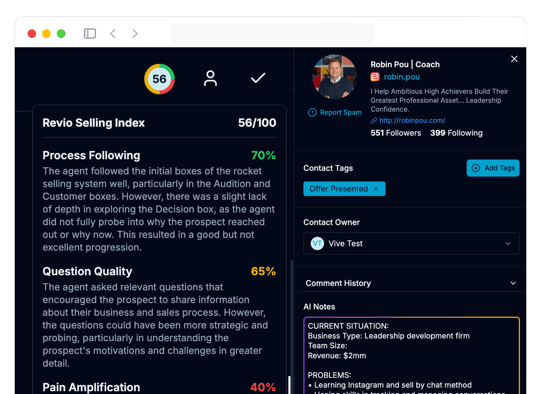The width and height of the screenshot is (543, 394).
Task: Click the 56/100 score value
Action: tap(257, 123)
